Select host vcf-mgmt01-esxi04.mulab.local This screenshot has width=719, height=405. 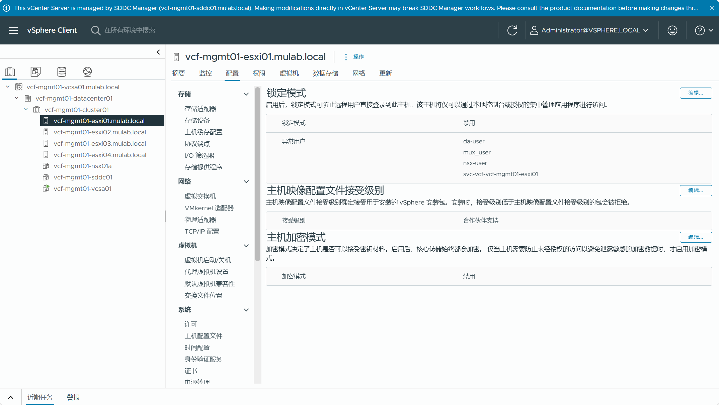(x=100, y=155)
